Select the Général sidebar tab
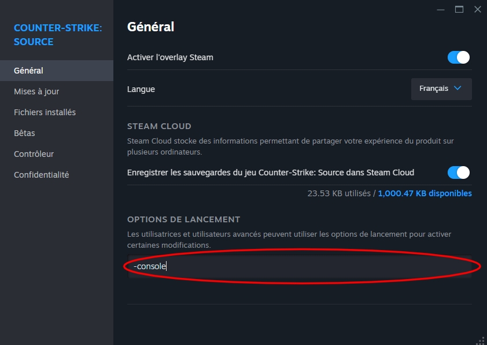 (x=57, y=71)
